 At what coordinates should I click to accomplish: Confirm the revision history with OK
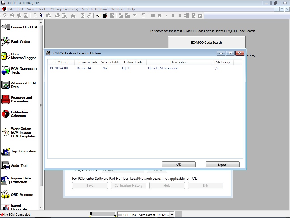[178, 164]
